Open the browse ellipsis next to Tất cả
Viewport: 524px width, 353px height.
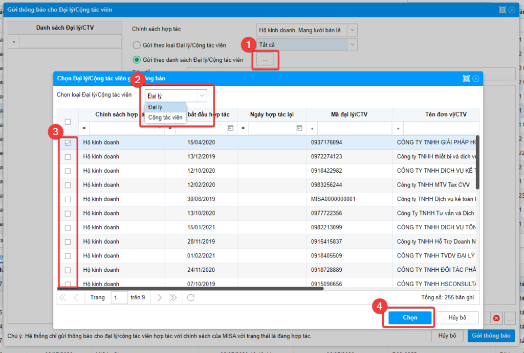click(x=265, y=59)
